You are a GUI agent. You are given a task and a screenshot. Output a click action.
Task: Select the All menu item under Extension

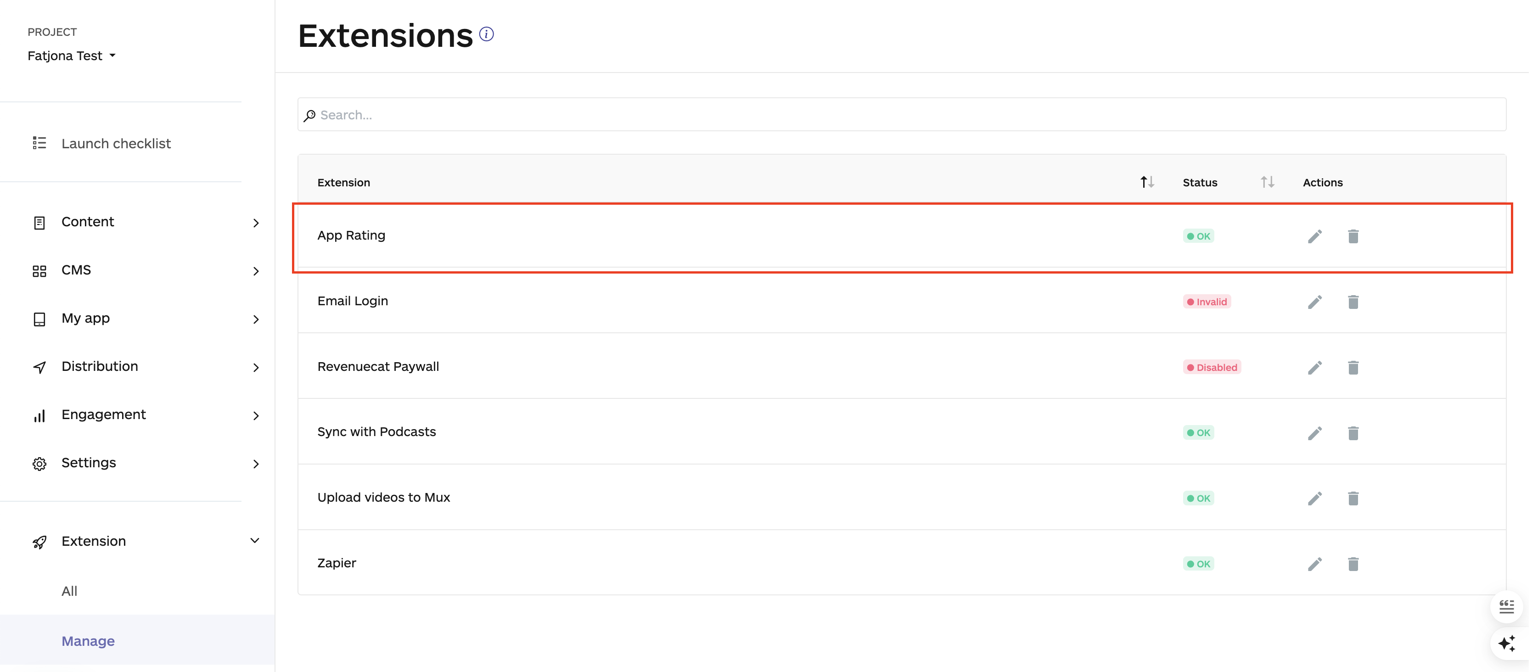pos(69,591)
